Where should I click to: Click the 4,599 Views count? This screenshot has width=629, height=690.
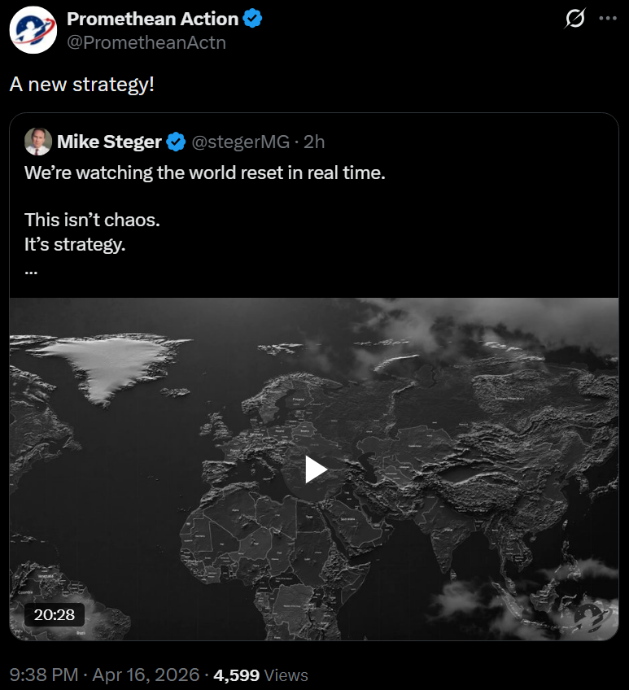pos(260,675)
